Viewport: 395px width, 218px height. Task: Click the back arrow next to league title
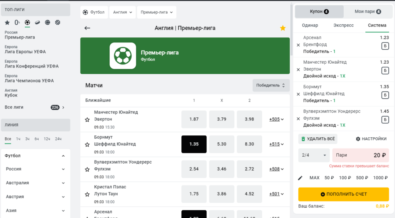(87, 28)
